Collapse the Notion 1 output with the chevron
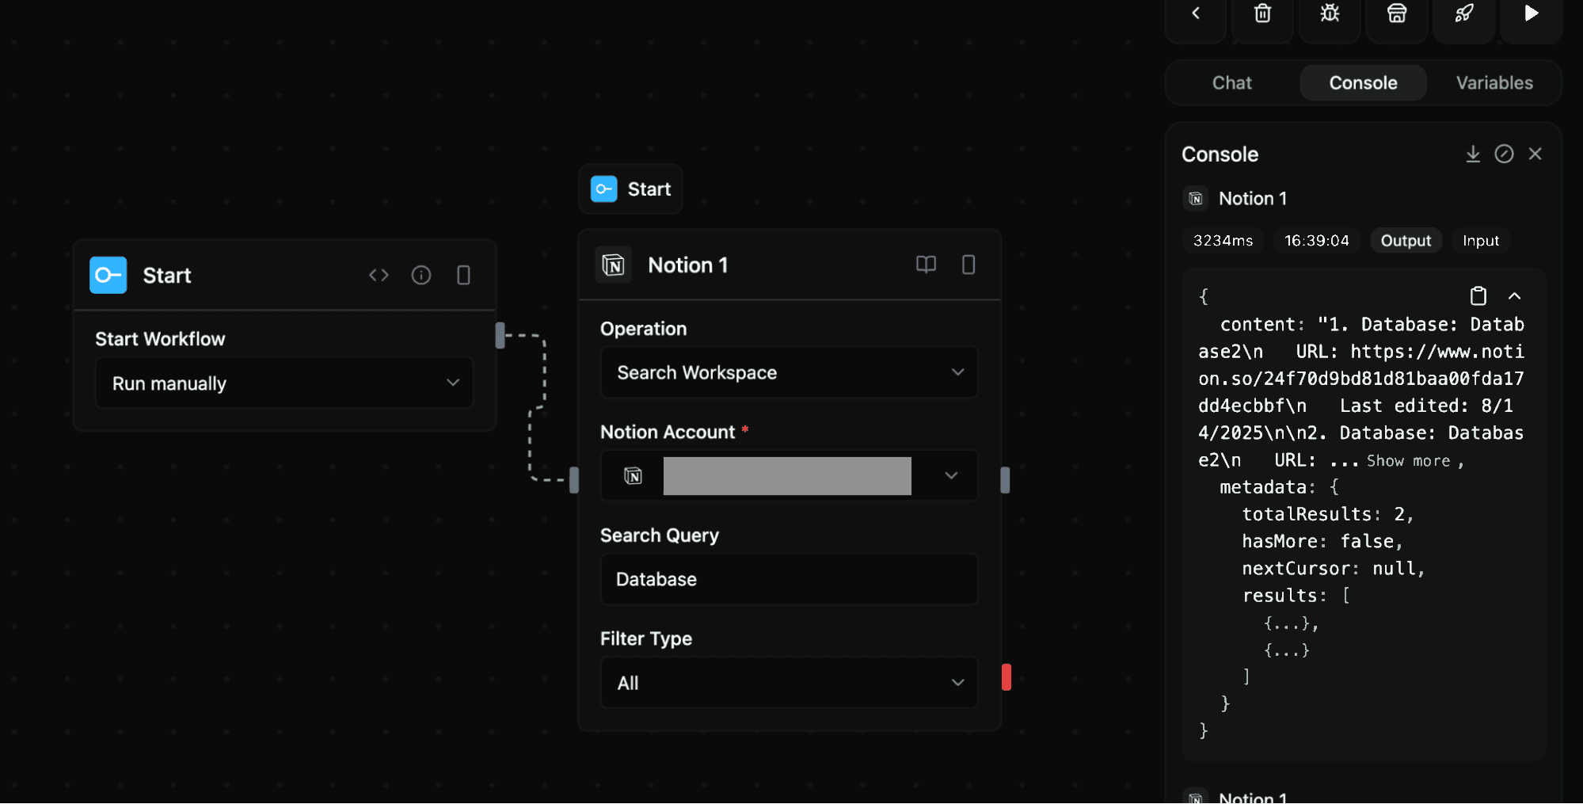This screenshot has width=1583, height=804. (1515, 295)
